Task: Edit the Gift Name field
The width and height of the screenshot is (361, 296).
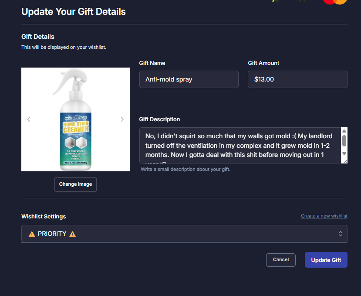Action: [189, 79]
